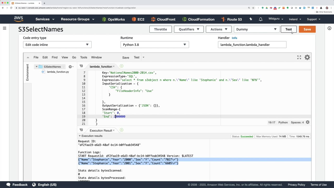Switch to the Execution Result tab
Viewport: 334px width, 188px height.
click(100, 131)
